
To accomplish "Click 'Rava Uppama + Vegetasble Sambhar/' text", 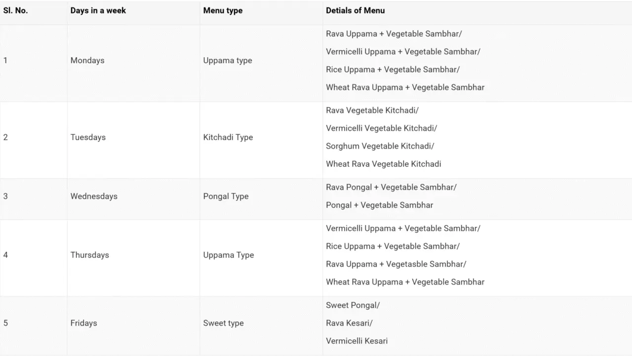I will [395, 264].
